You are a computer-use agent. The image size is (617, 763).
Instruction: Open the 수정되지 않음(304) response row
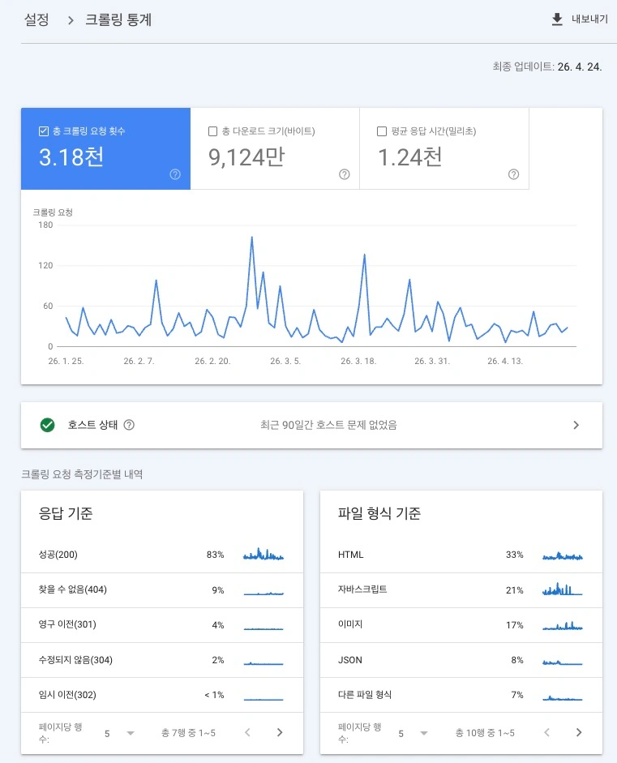(162, 660)
